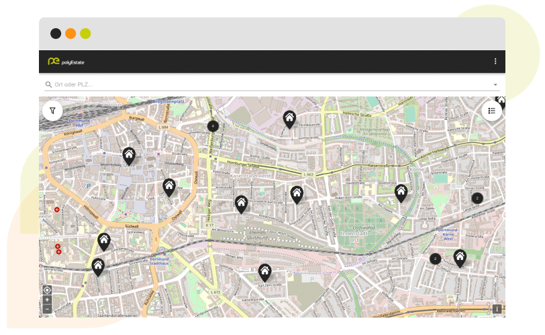Switch to the list view button
The height and width of the screenshot is (335, 545).
[x=491, y=111]
